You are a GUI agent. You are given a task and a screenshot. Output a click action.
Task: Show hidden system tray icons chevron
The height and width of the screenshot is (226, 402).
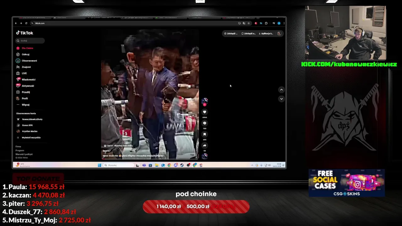point(252,165)
